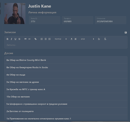
Task: Toggle underline formatting in notes editor
Action: point(15,39)
